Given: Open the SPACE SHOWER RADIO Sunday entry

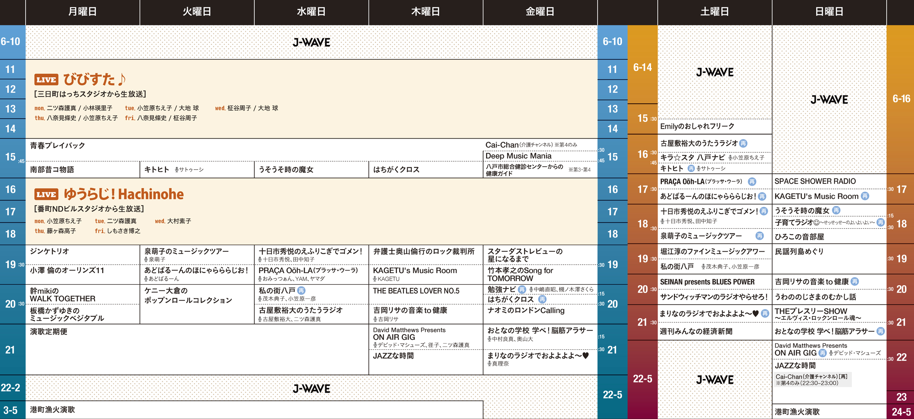Looking at the screenshot, I should 815,181.
